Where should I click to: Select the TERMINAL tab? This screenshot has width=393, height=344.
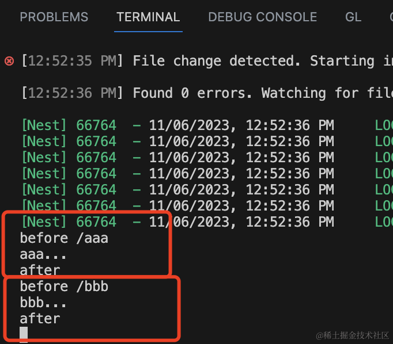[149, 17]
